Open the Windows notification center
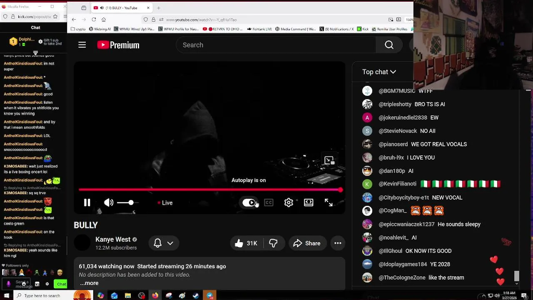Viewport: 533px width, 300px height. coord(524,296)
